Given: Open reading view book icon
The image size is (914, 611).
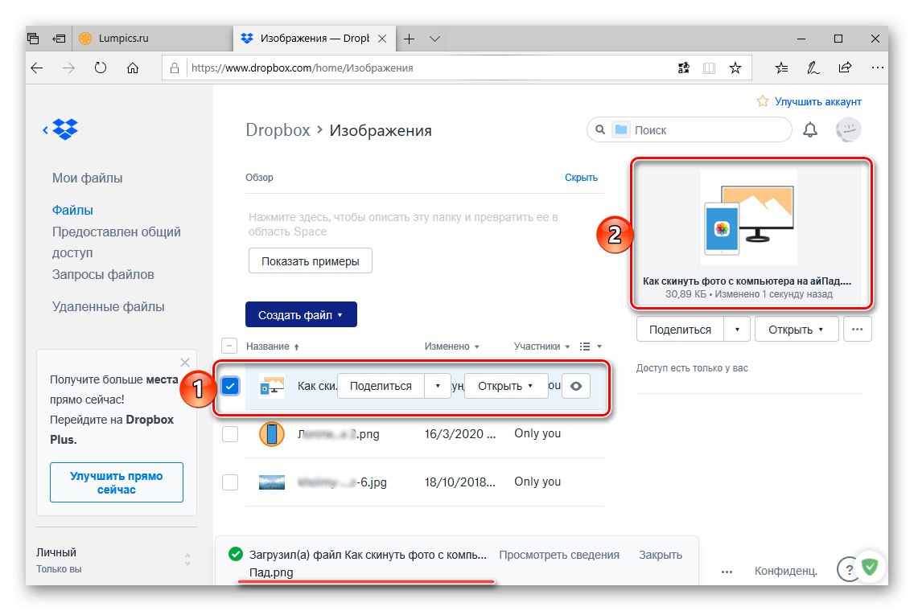Looking at the screenshot, I should 709,68.
